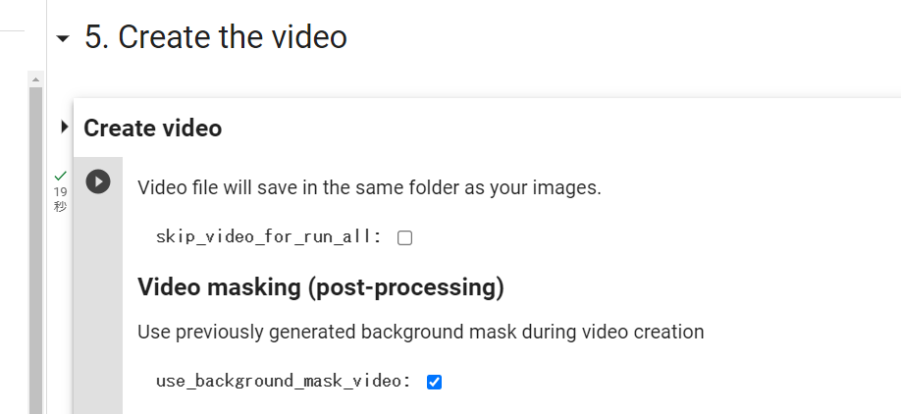This screenshot has height=414, width=901.
Task: Expand the Create video cell code
Action: (65, 127)
